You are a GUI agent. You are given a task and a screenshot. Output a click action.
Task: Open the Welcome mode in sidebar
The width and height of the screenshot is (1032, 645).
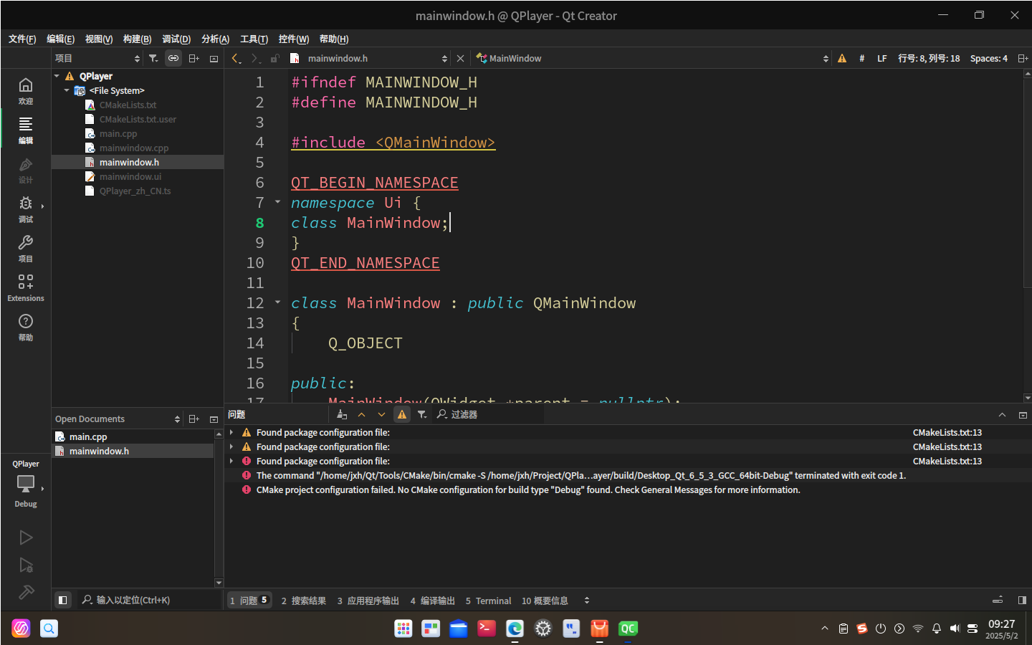26,90
